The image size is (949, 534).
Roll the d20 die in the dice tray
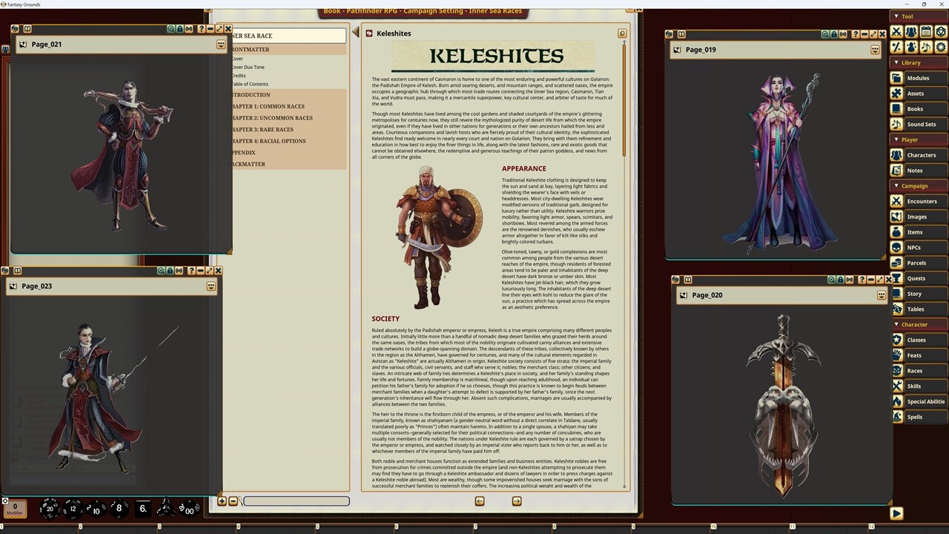click(50, 508)
